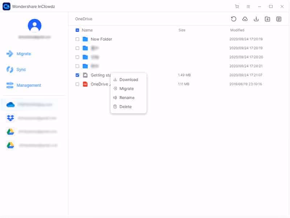290x218 pixels.
Task: Open the download icon in the toolbar
Action: coord(256,18)
